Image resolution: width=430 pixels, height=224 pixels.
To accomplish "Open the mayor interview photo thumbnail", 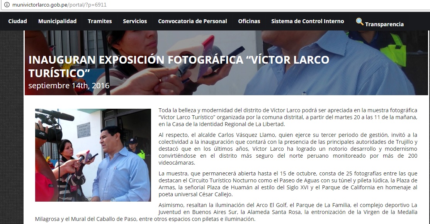I will (93, 155).
